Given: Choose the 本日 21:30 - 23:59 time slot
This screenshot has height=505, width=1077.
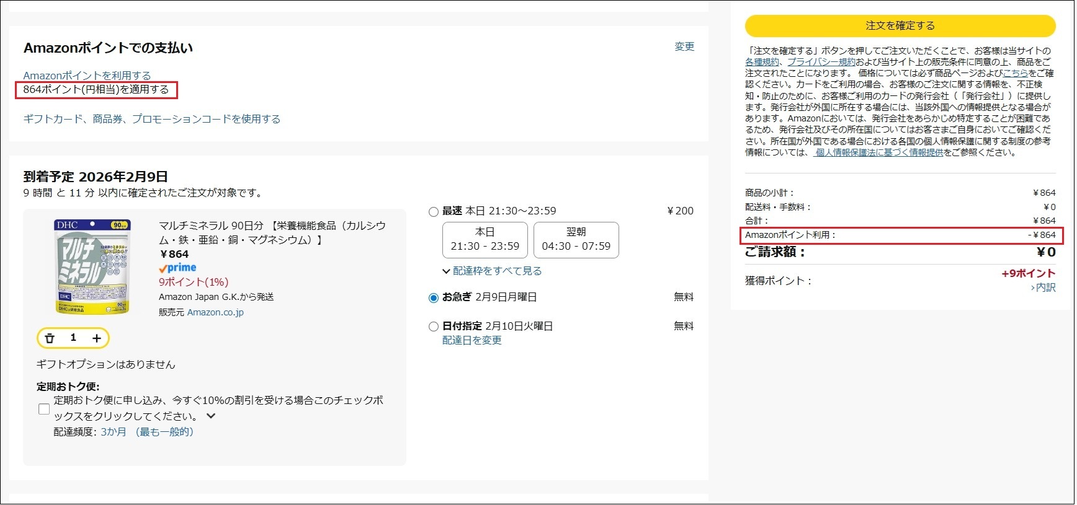Looking at the screenshot, I should click(x=485, y=240).
